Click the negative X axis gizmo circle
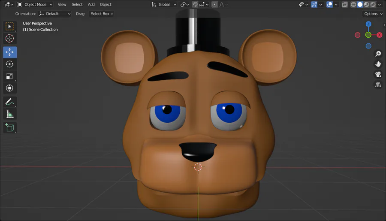Viewport: 386px width, 221px height. tap(357, 35)
